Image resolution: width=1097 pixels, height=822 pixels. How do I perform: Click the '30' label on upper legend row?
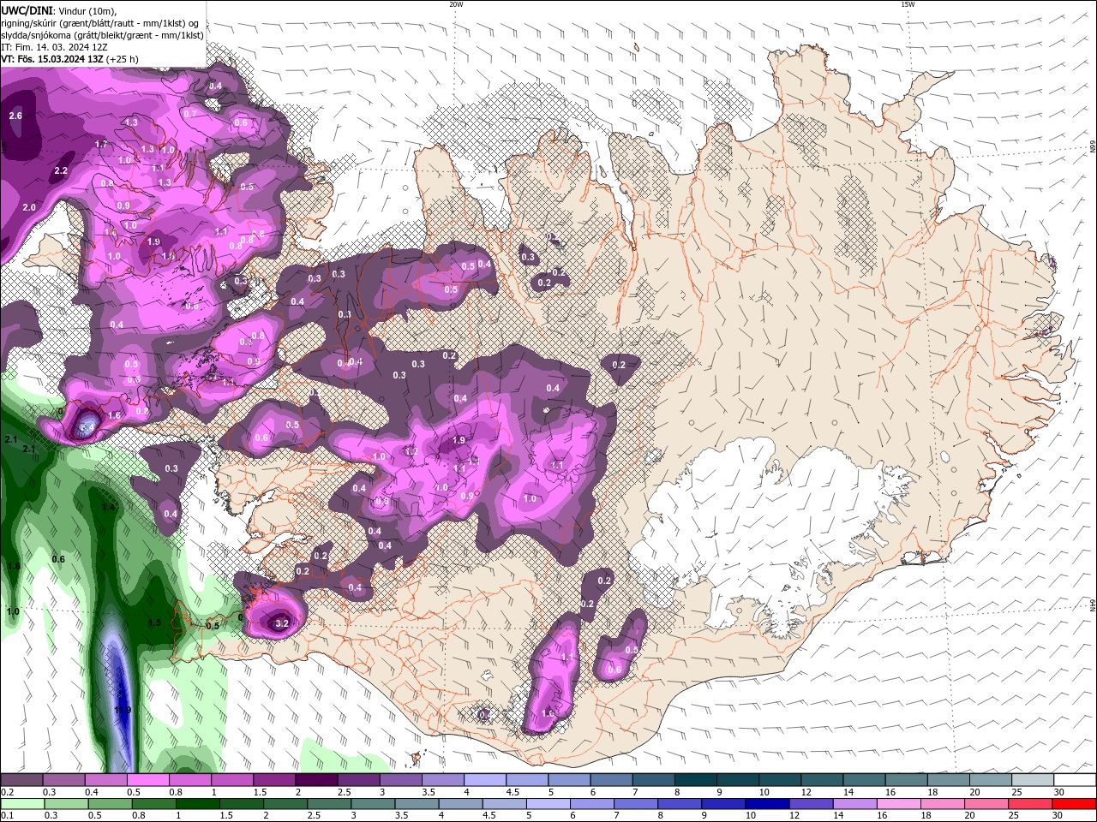point(1058,792)
